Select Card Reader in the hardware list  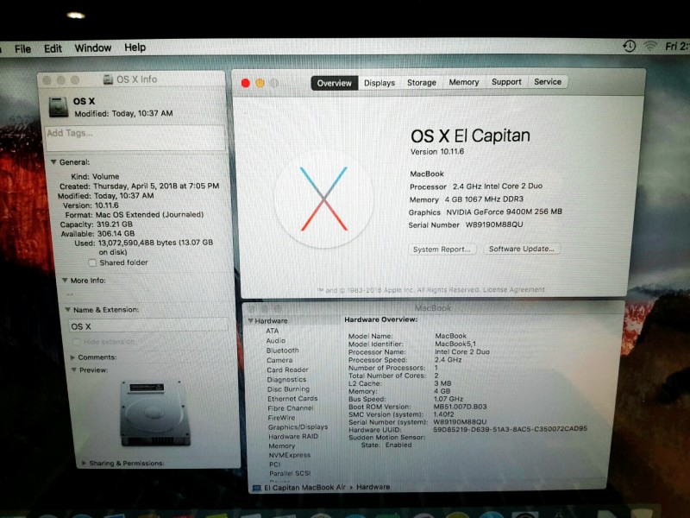pyautogui.click(x=287, y=370)
